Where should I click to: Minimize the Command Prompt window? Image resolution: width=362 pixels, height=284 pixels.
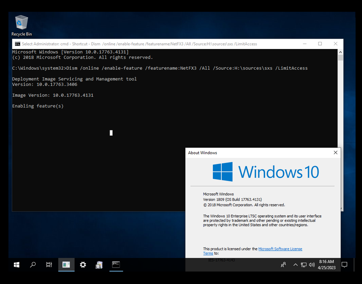coord(305,44)
